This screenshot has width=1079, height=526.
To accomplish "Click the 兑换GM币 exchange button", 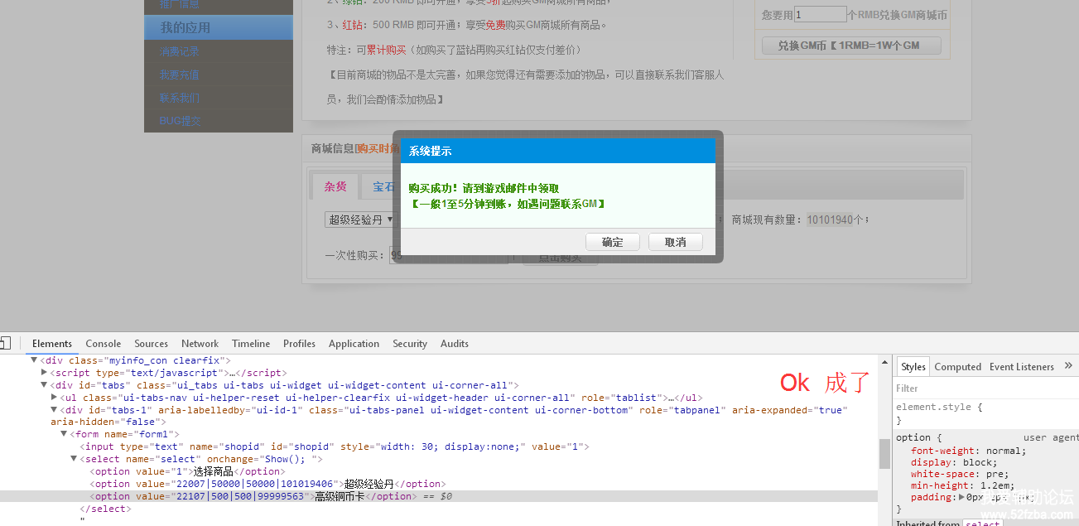I will [x=851, y=46].
